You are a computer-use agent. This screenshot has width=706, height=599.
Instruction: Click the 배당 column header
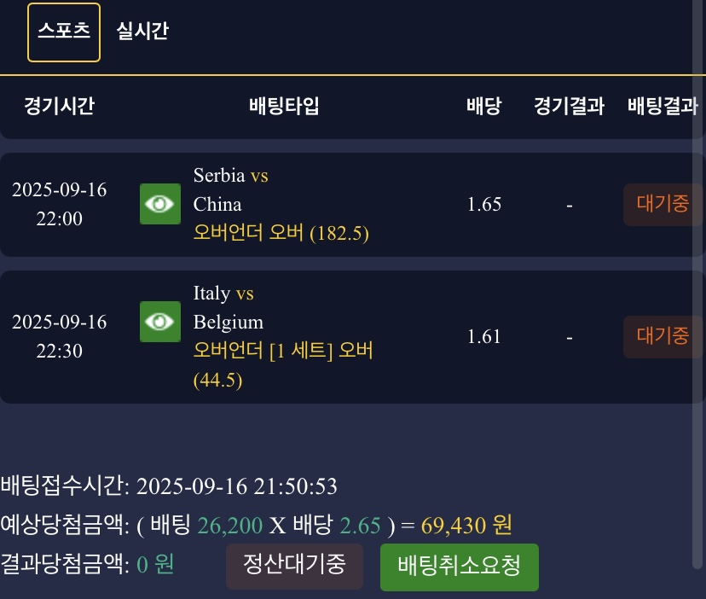(483, 107)
